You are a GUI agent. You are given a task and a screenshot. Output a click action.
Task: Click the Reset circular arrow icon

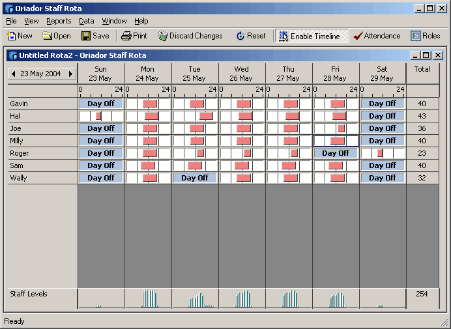pos(240,36)
